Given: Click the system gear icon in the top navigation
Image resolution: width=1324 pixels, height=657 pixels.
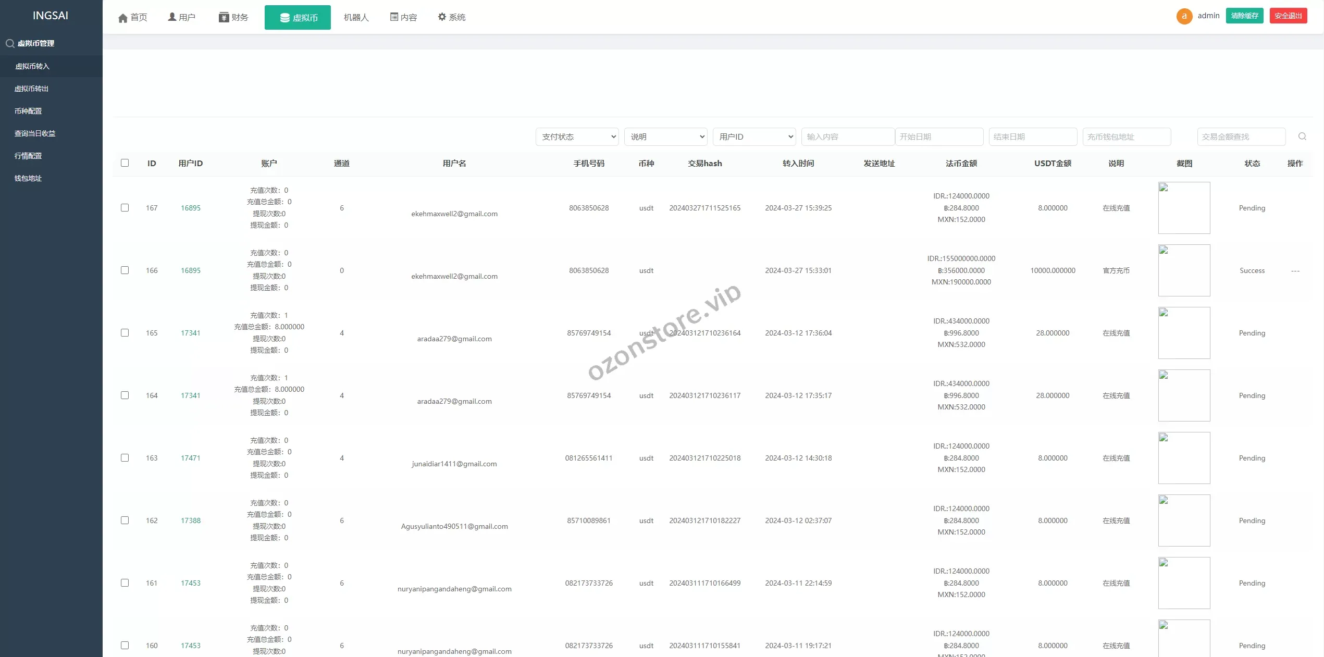Looking at the screenshot, I should click(x=442, y=17).
